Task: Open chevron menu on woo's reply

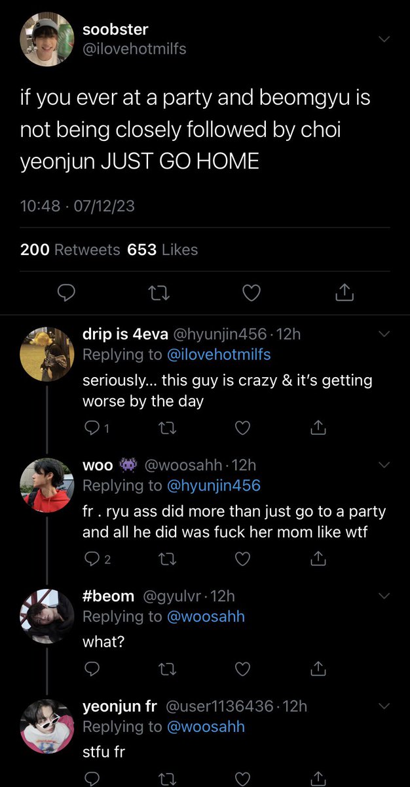Action: click(x=384, y=465)
